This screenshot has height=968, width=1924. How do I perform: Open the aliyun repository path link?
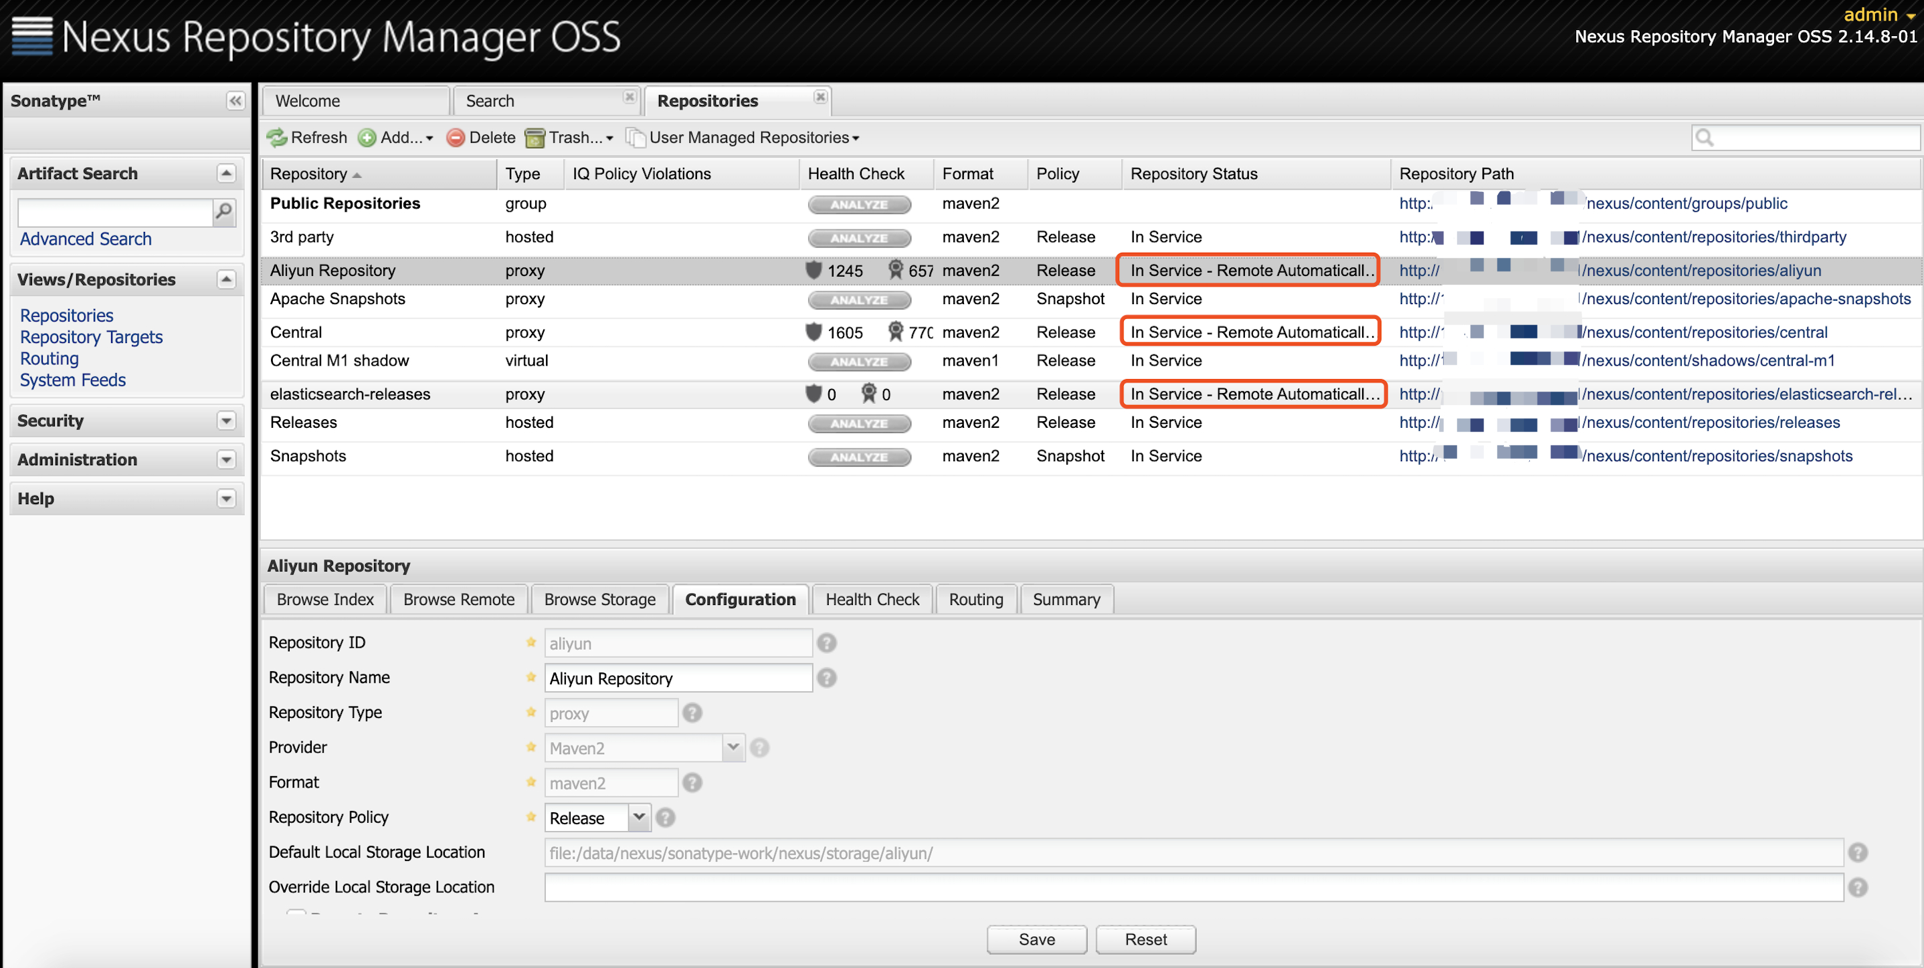tap(1610, 270)
